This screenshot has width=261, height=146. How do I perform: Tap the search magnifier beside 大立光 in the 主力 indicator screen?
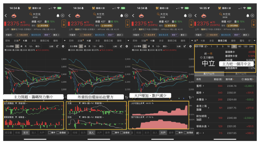[x=31, y=14]
